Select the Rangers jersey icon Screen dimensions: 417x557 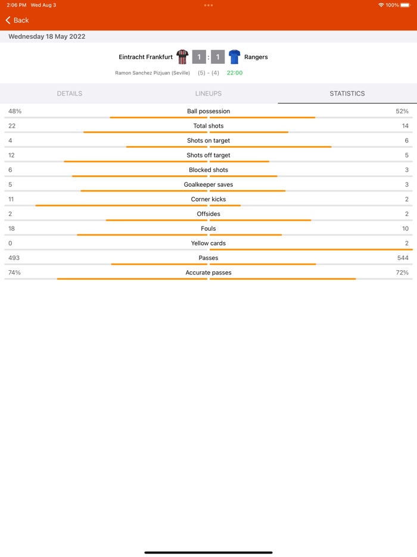(x=234, y=57)
